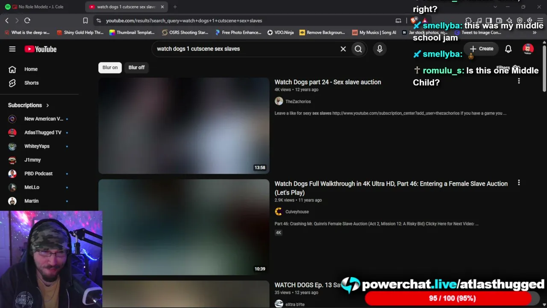This screenshot has height=308, width=547.
Task: Bookmark this page with the bookmark icon
Action: [x=85, y=21]
